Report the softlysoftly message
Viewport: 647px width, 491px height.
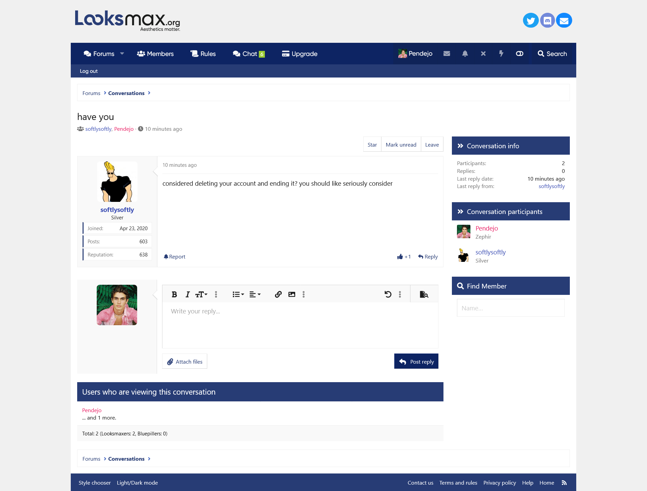(175, 257)
